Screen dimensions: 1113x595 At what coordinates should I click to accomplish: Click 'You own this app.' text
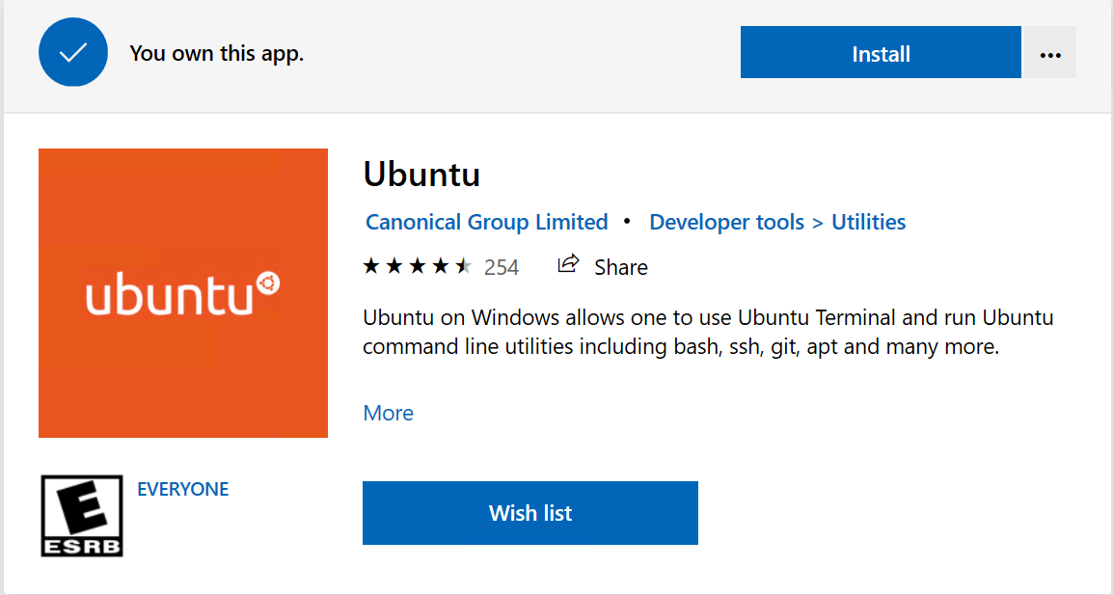tap(216, 54)
